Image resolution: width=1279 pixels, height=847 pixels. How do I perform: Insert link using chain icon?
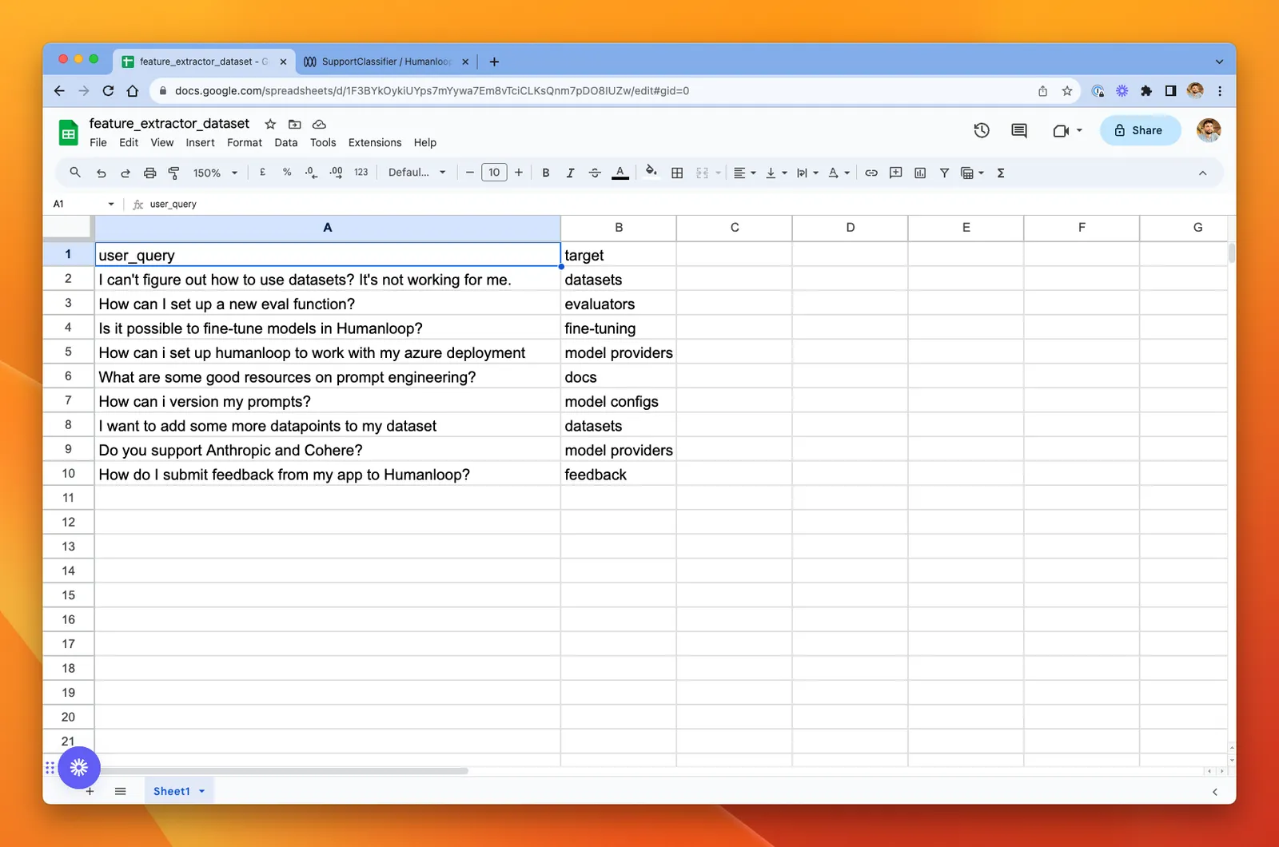tap(871, 173)
